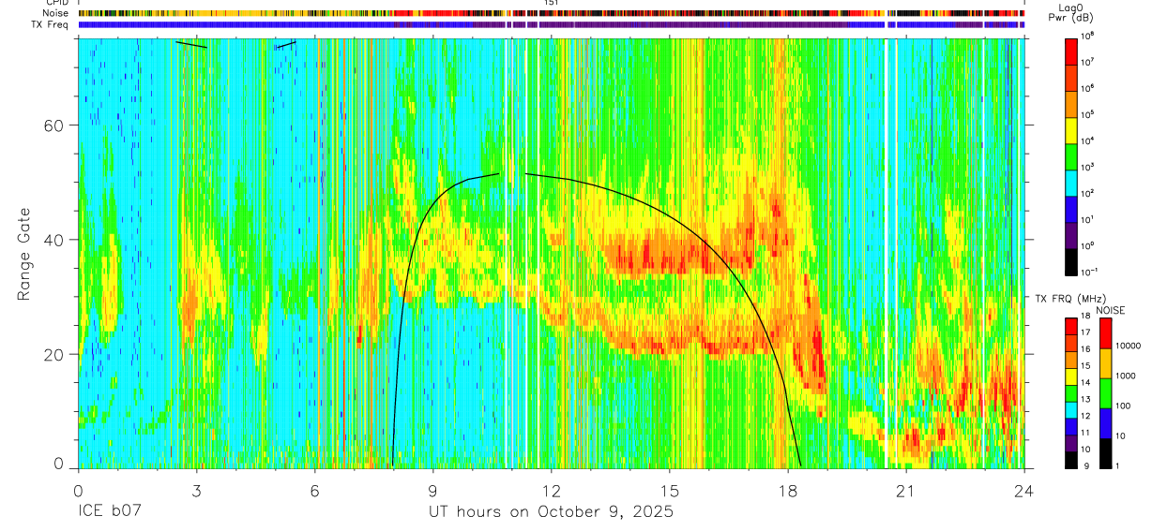Viewport: 1152px width, 531px height.
Task: Pick the yellow segment of Lag0 power colorbar
Action: coord(1070,129)
